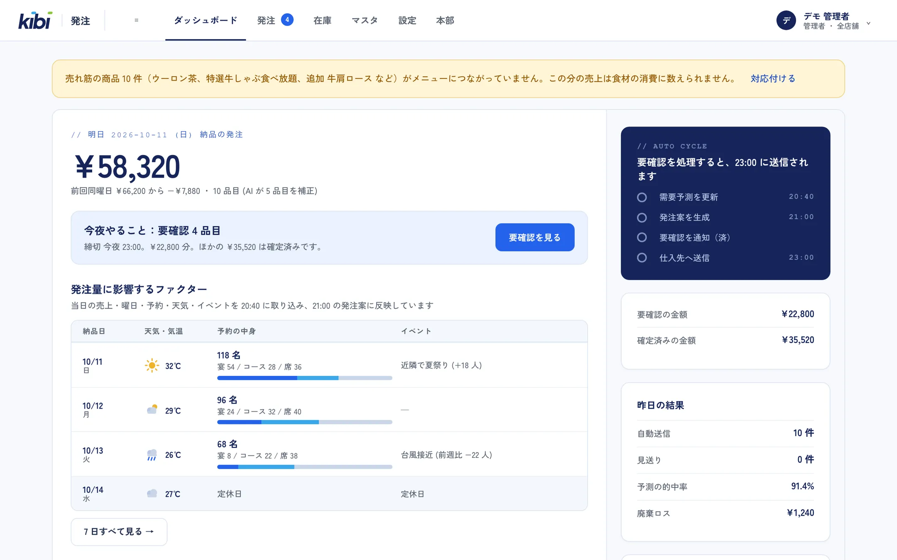The width and height of the screenshot is (897, 560).
Task: Click the 近隣で夏祭り (+18 人) event
Action: click(441, 365)
